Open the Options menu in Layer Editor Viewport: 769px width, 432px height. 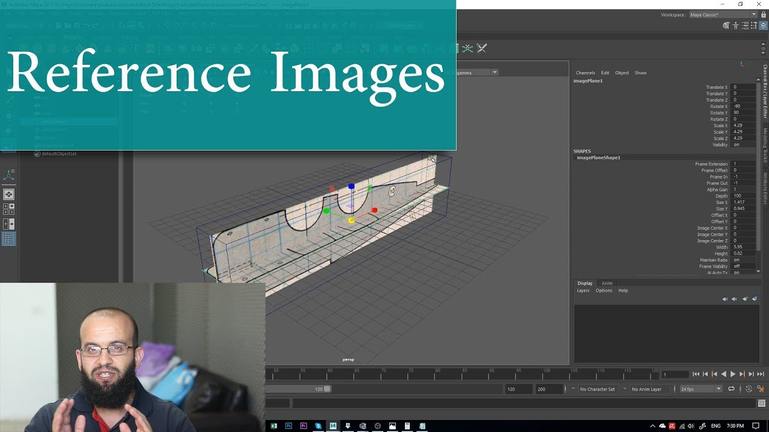coord(604,290)
